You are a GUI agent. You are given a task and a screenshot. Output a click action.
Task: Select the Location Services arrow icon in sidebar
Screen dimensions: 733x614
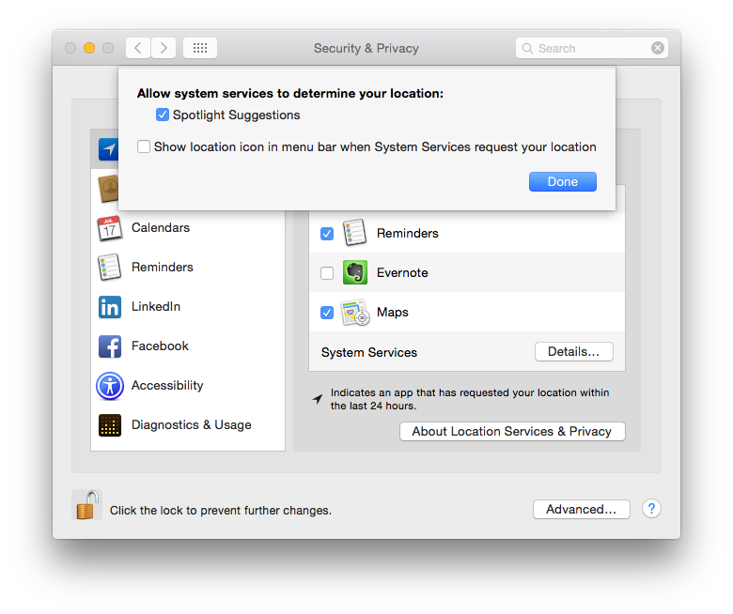tap(108, 149)
